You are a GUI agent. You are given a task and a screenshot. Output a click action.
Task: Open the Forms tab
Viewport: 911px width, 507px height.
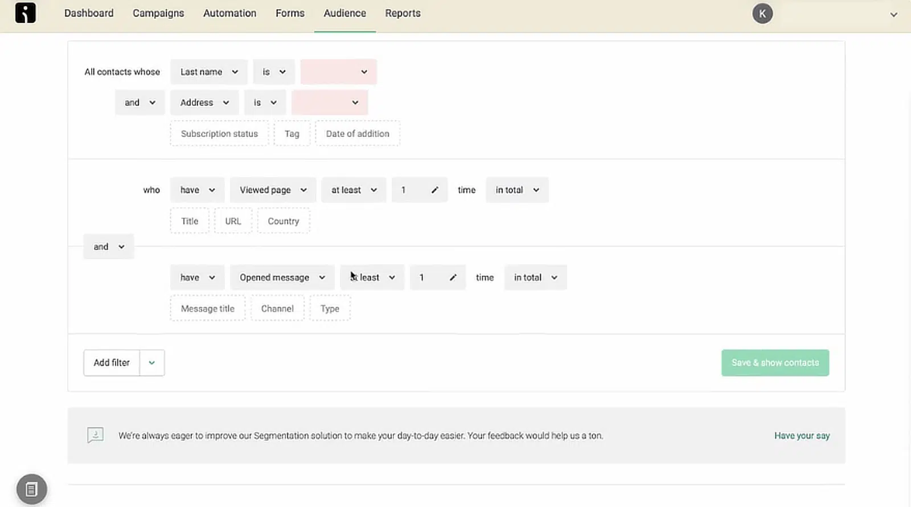[290, 13]
